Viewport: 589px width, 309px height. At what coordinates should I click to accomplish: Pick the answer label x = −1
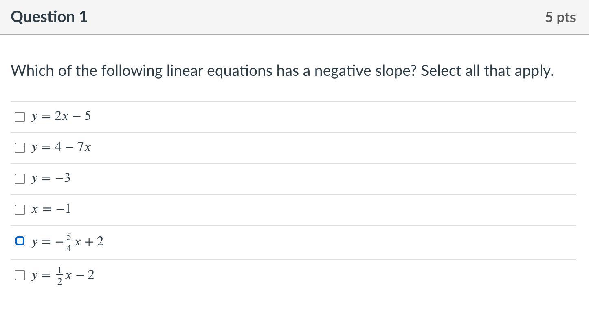51,209
